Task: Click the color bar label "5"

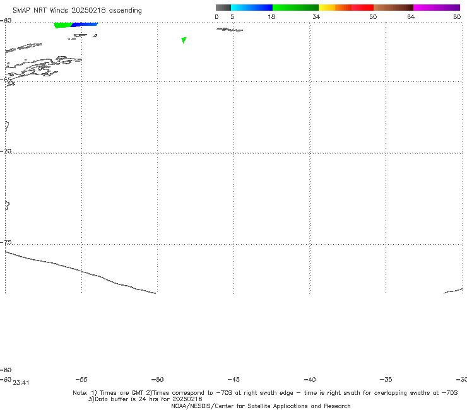Action: (x=232, y=16)
